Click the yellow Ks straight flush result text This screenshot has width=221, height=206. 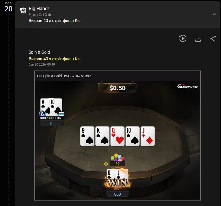[54, 59]
